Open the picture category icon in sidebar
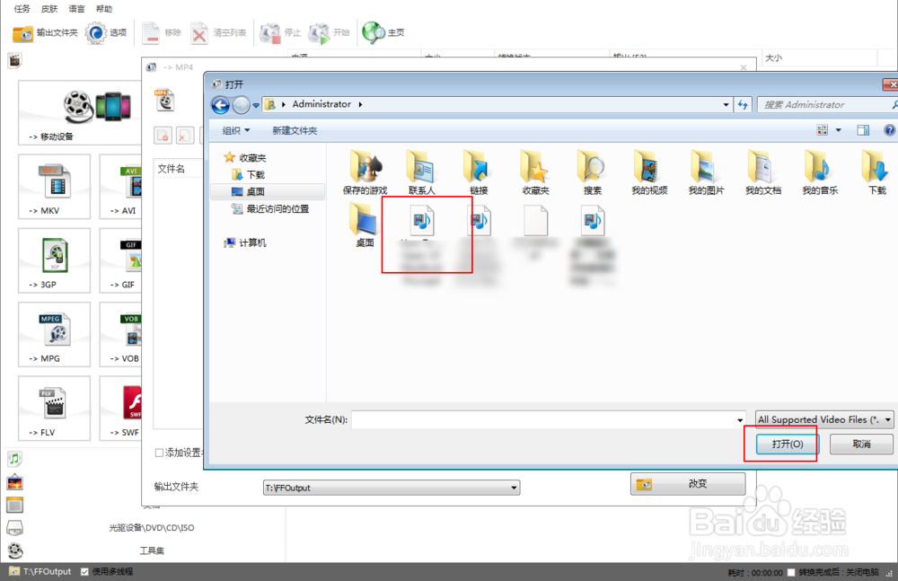 15,482
